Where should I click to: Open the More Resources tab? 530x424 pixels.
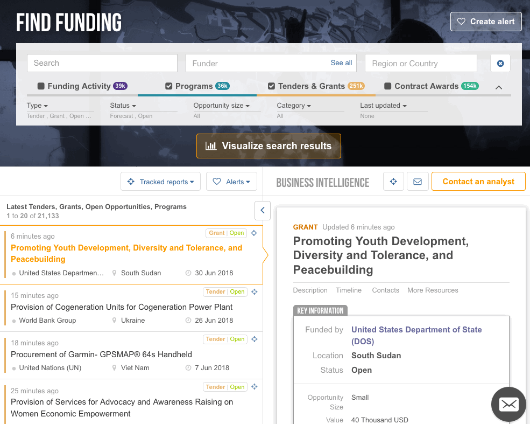433,290
